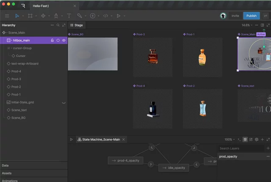Viewport: 271px width, 182px height.
Task: Open Stage more options menu
Action: tap(257, 25)
